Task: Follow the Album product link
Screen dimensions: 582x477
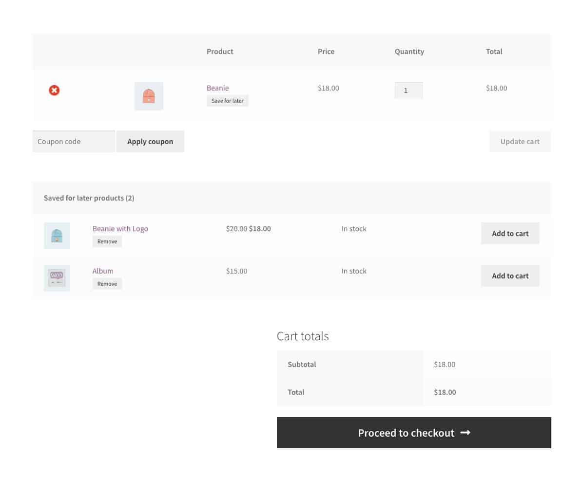Action: point(103,271)
